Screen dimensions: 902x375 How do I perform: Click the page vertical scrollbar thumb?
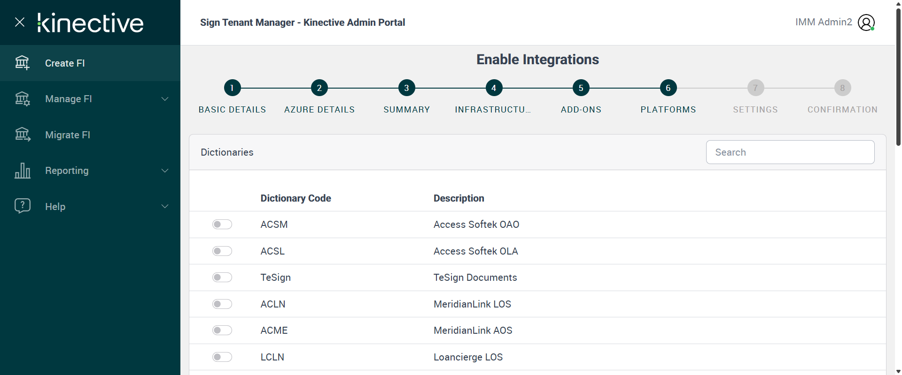898,75
